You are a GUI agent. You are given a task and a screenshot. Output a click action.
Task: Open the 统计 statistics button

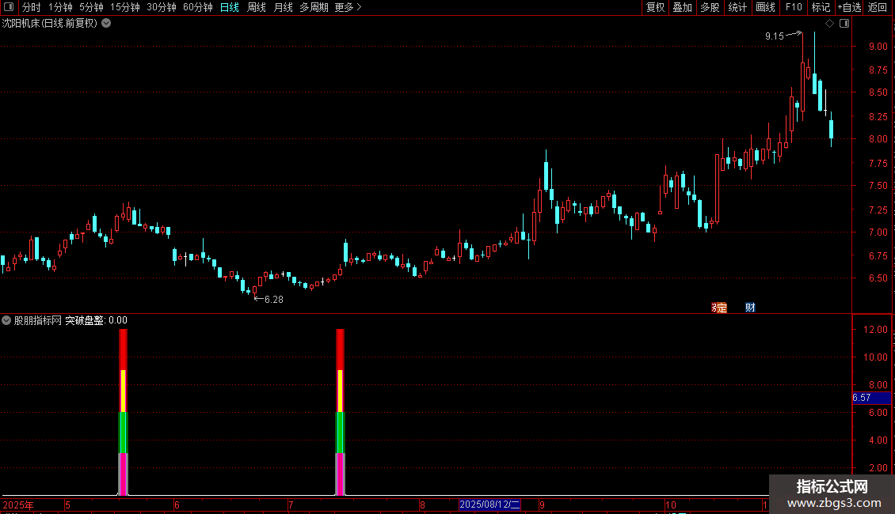(737, 7)
